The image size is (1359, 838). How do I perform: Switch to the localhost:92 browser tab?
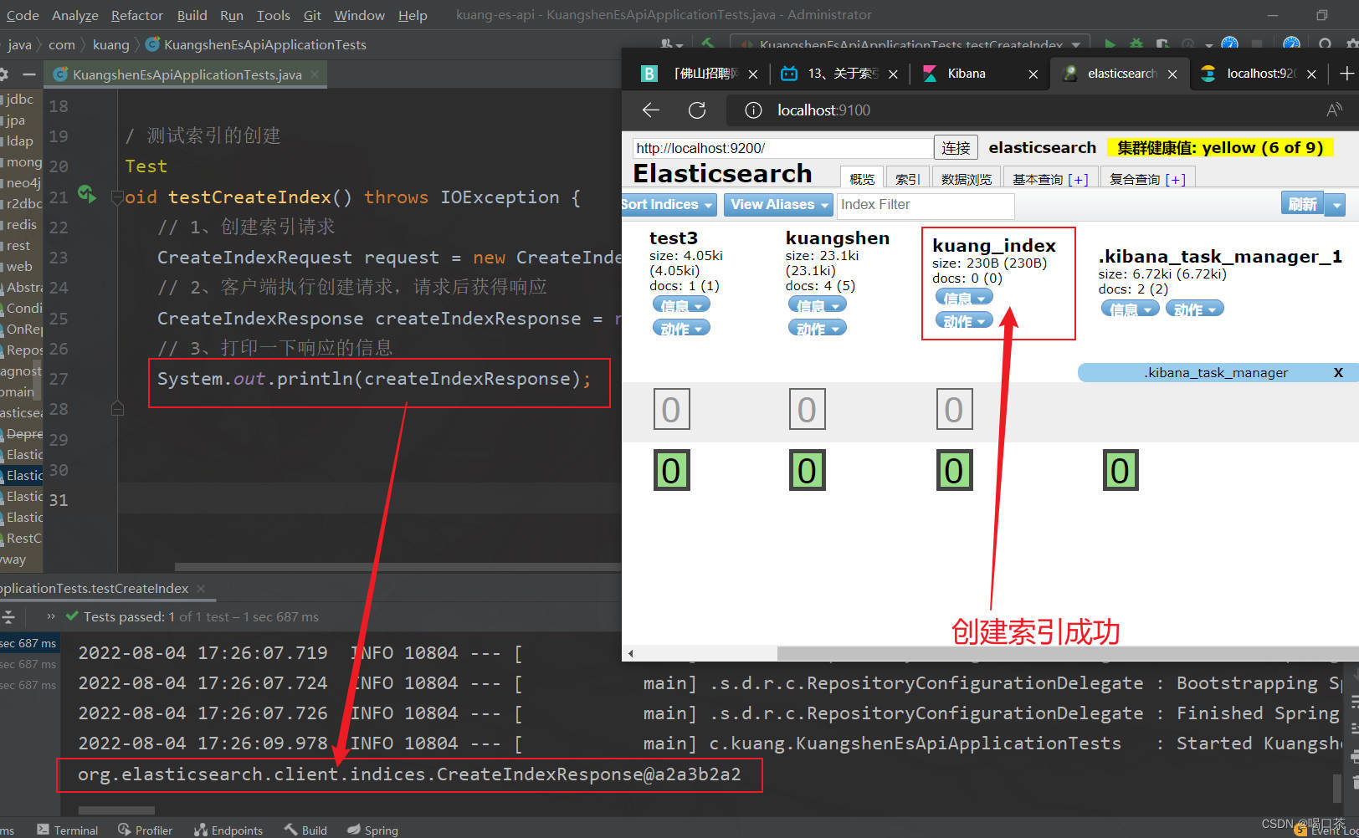[x=1259, y=74]
